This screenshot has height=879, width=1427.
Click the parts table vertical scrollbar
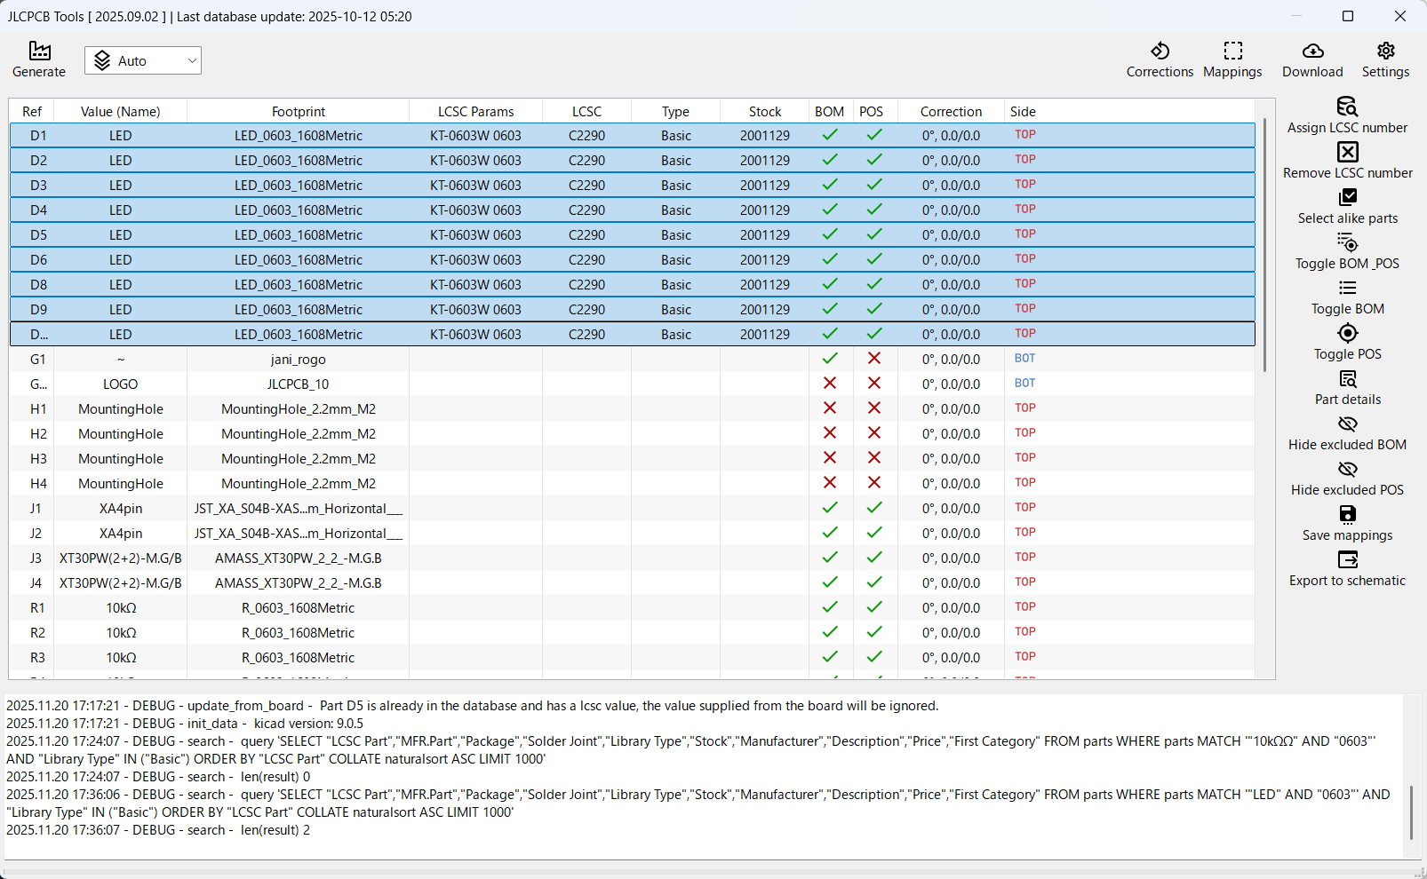1265,244
